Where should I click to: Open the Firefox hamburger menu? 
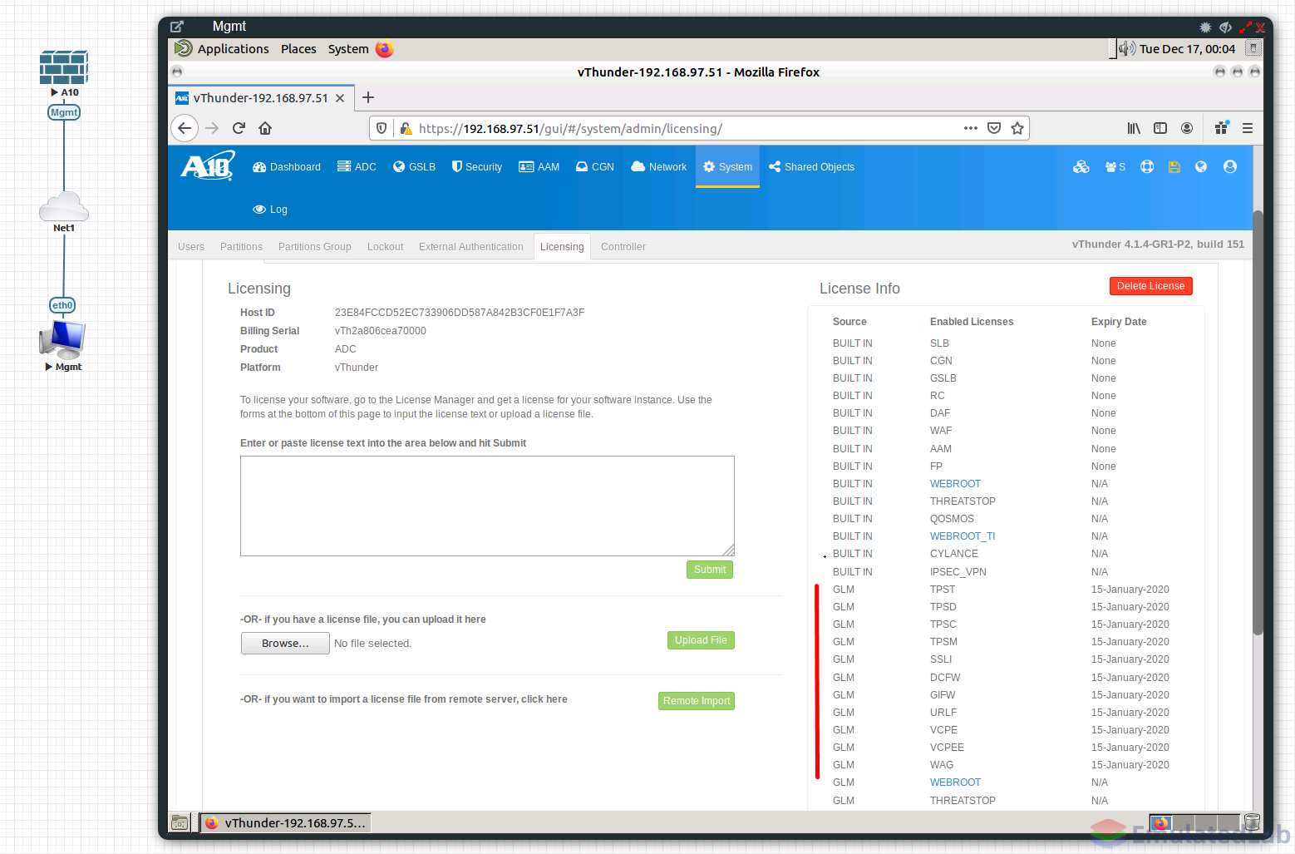click(1247, 128)
